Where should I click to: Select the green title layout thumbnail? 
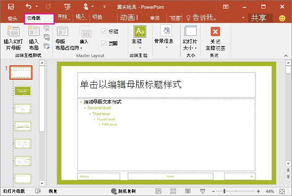click(23, 91)
